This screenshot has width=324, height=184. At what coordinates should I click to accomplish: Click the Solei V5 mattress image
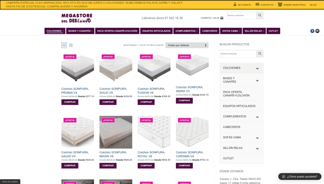[x=116, y=69]
